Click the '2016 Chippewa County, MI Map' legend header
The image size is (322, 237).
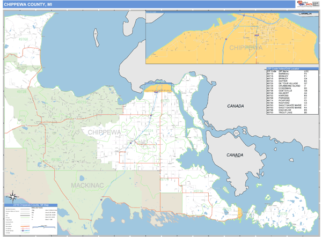[x=31, y=205]
